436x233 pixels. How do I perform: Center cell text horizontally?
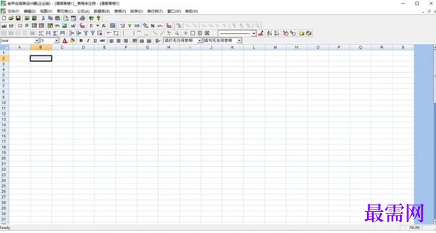119,41
